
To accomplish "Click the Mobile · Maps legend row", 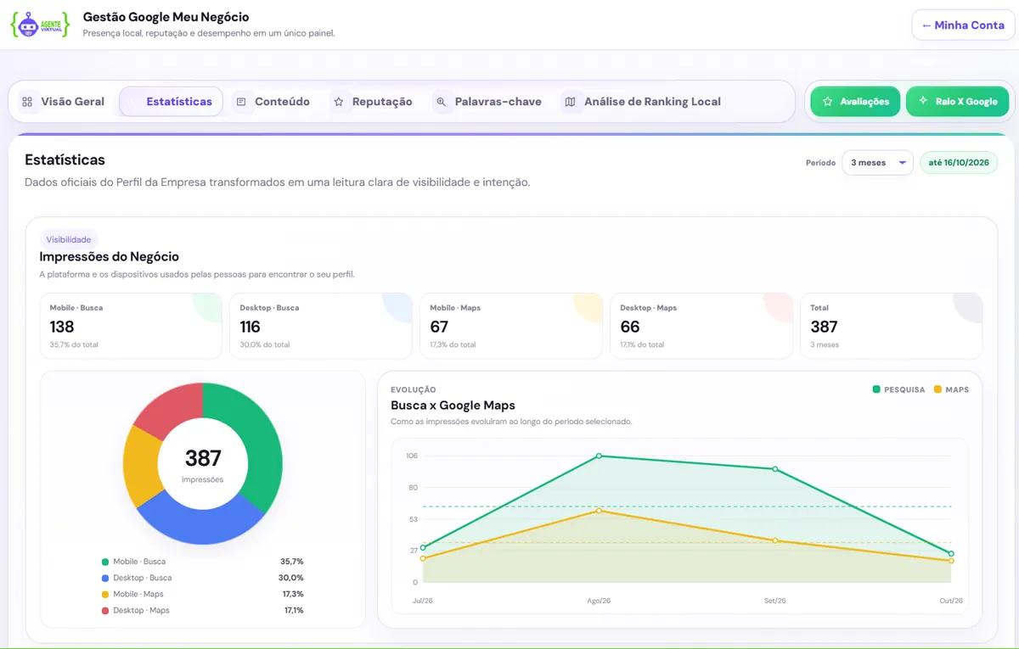I will pyautogui.click(x=202, y=594).
